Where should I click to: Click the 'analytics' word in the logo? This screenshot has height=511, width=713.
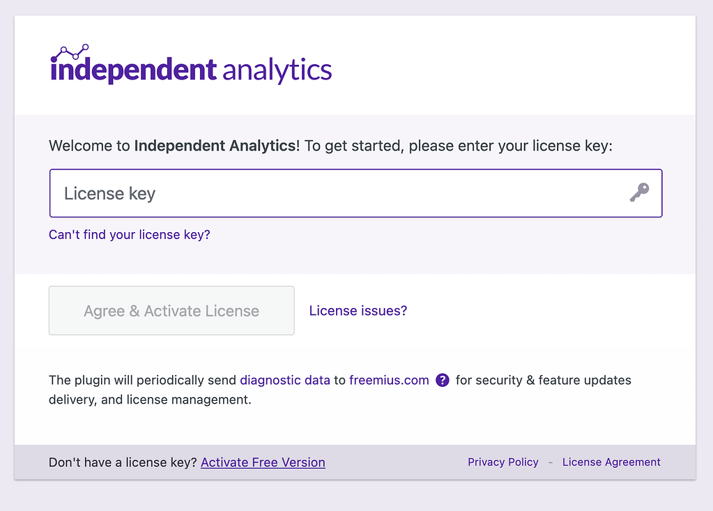pos(277,70)
